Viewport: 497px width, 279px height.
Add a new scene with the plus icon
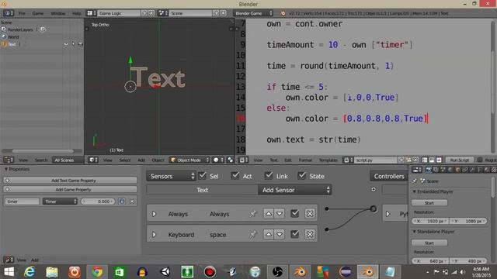point(216,13)
